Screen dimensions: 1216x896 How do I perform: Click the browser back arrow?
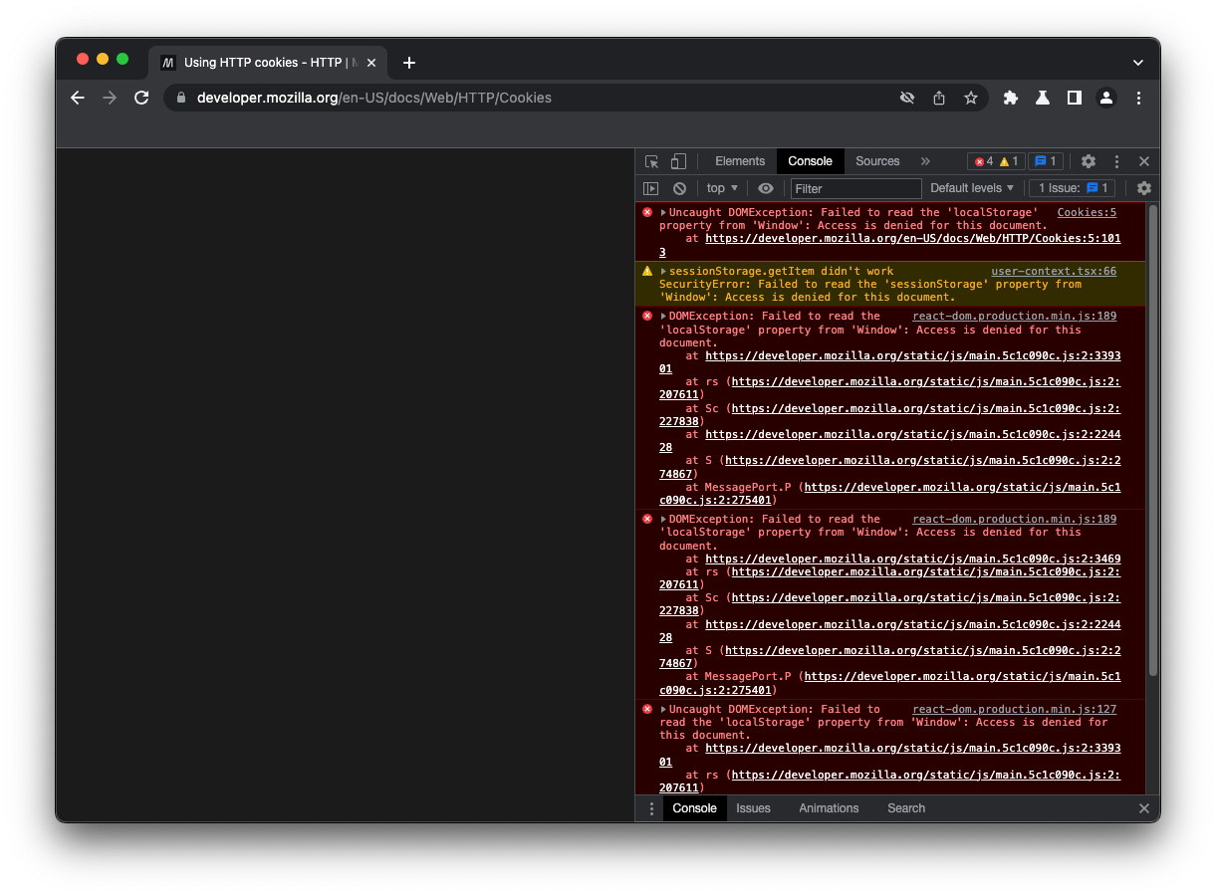point(78,98)
